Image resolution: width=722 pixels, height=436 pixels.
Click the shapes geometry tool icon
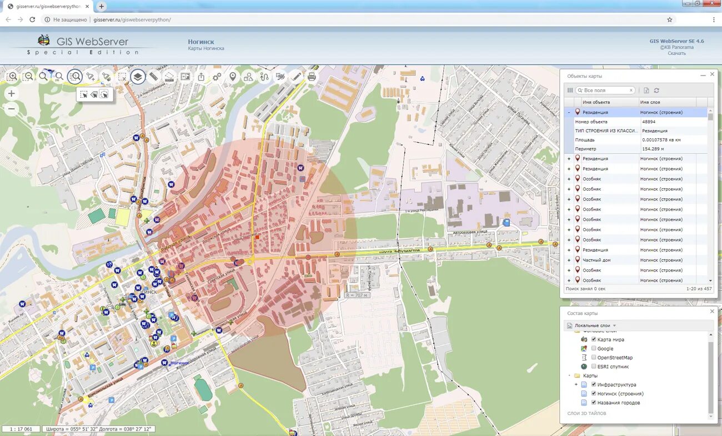(x=248, y=77)
